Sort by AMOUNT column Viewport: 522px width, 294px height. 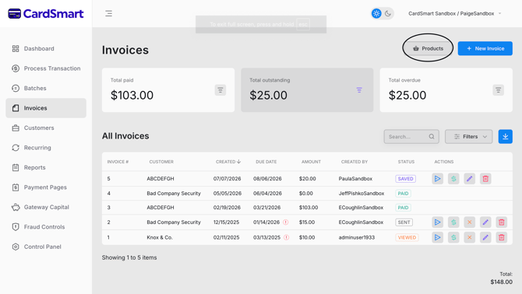(x=311, y=162)
